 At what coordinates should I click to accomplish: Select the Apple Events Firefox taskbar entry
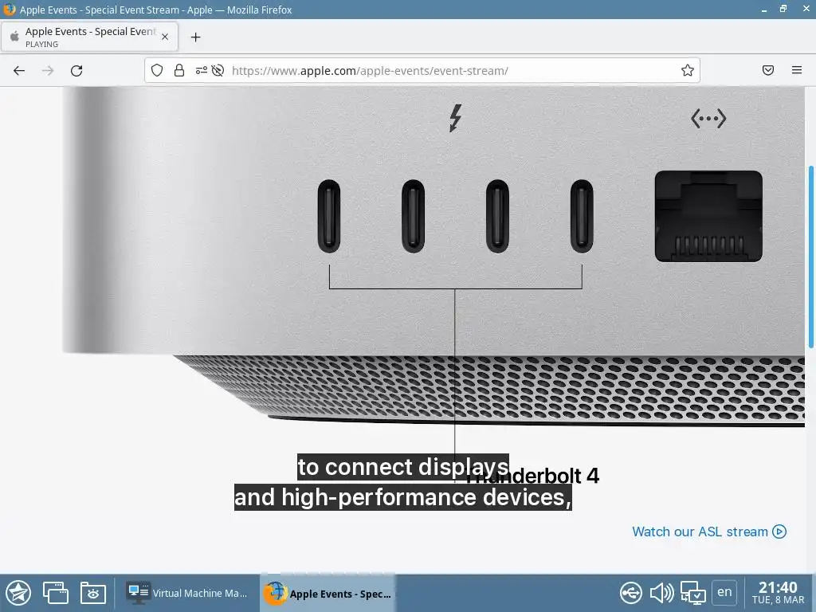[x=328, y=593]
